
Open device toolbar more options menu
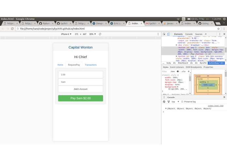tap(158, 34)
